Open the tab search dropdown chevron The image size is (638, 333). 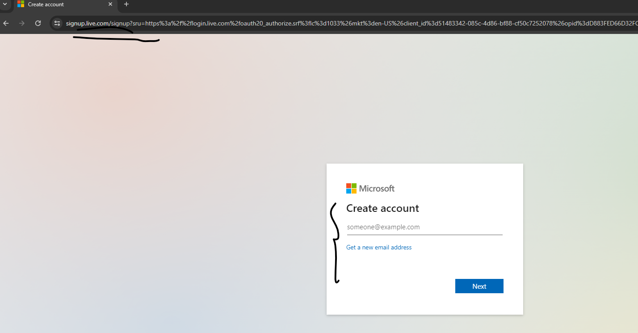point(5,4)
